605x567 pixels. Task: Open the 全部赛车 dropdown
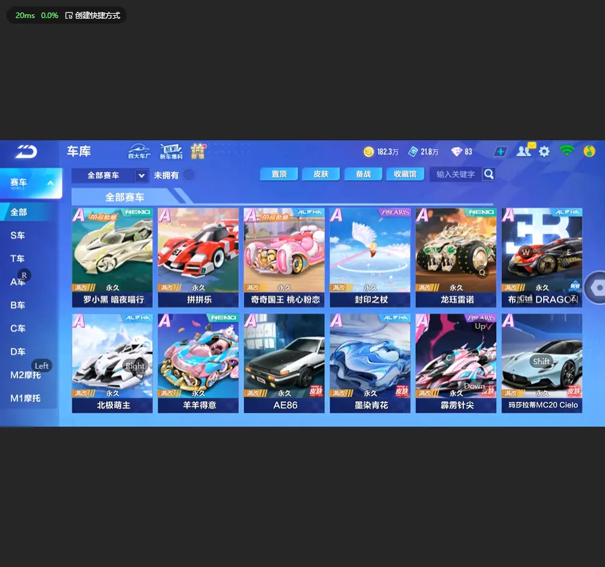click(110, 176)
